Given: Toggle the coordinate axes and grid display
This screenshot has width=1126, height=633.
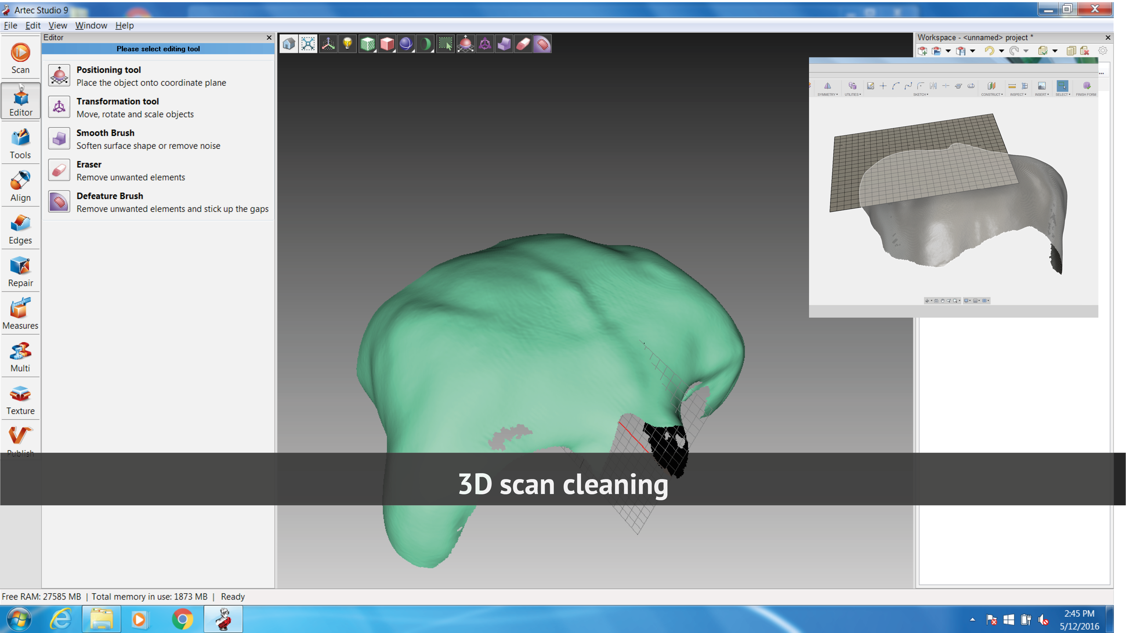Looking at the screenshot, I should pos(328,44).
